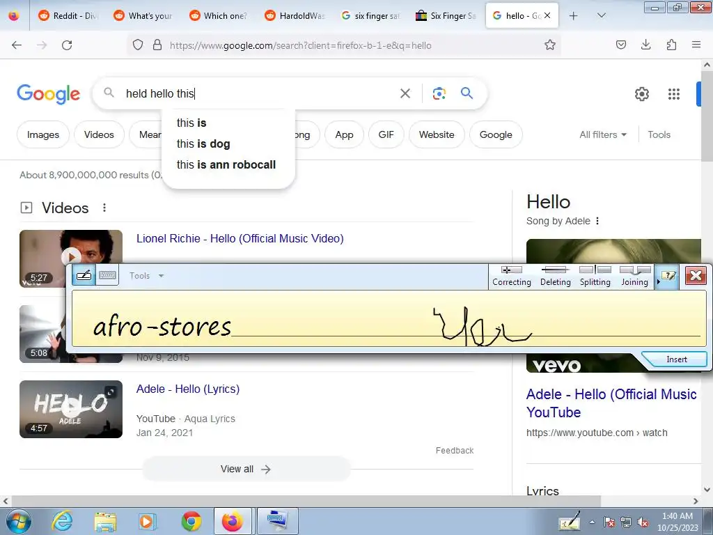This screenshot has width=713, height=535.
Task: Open Adele - Hello (Lyrics) link
Action: click(x=188, y=389)
